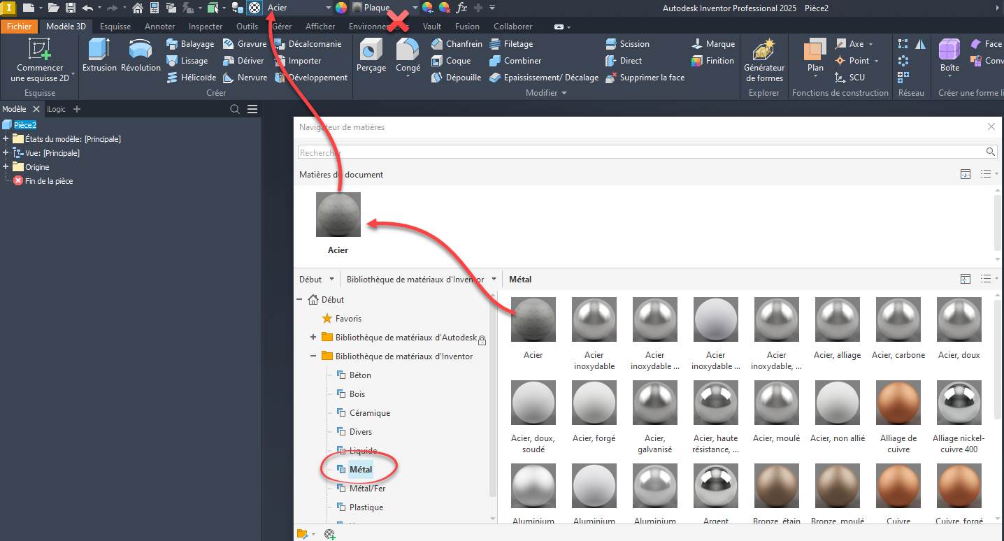Click the Boîte freeform tool
This screenshot has height=541, width=1004.
point(949,56)
